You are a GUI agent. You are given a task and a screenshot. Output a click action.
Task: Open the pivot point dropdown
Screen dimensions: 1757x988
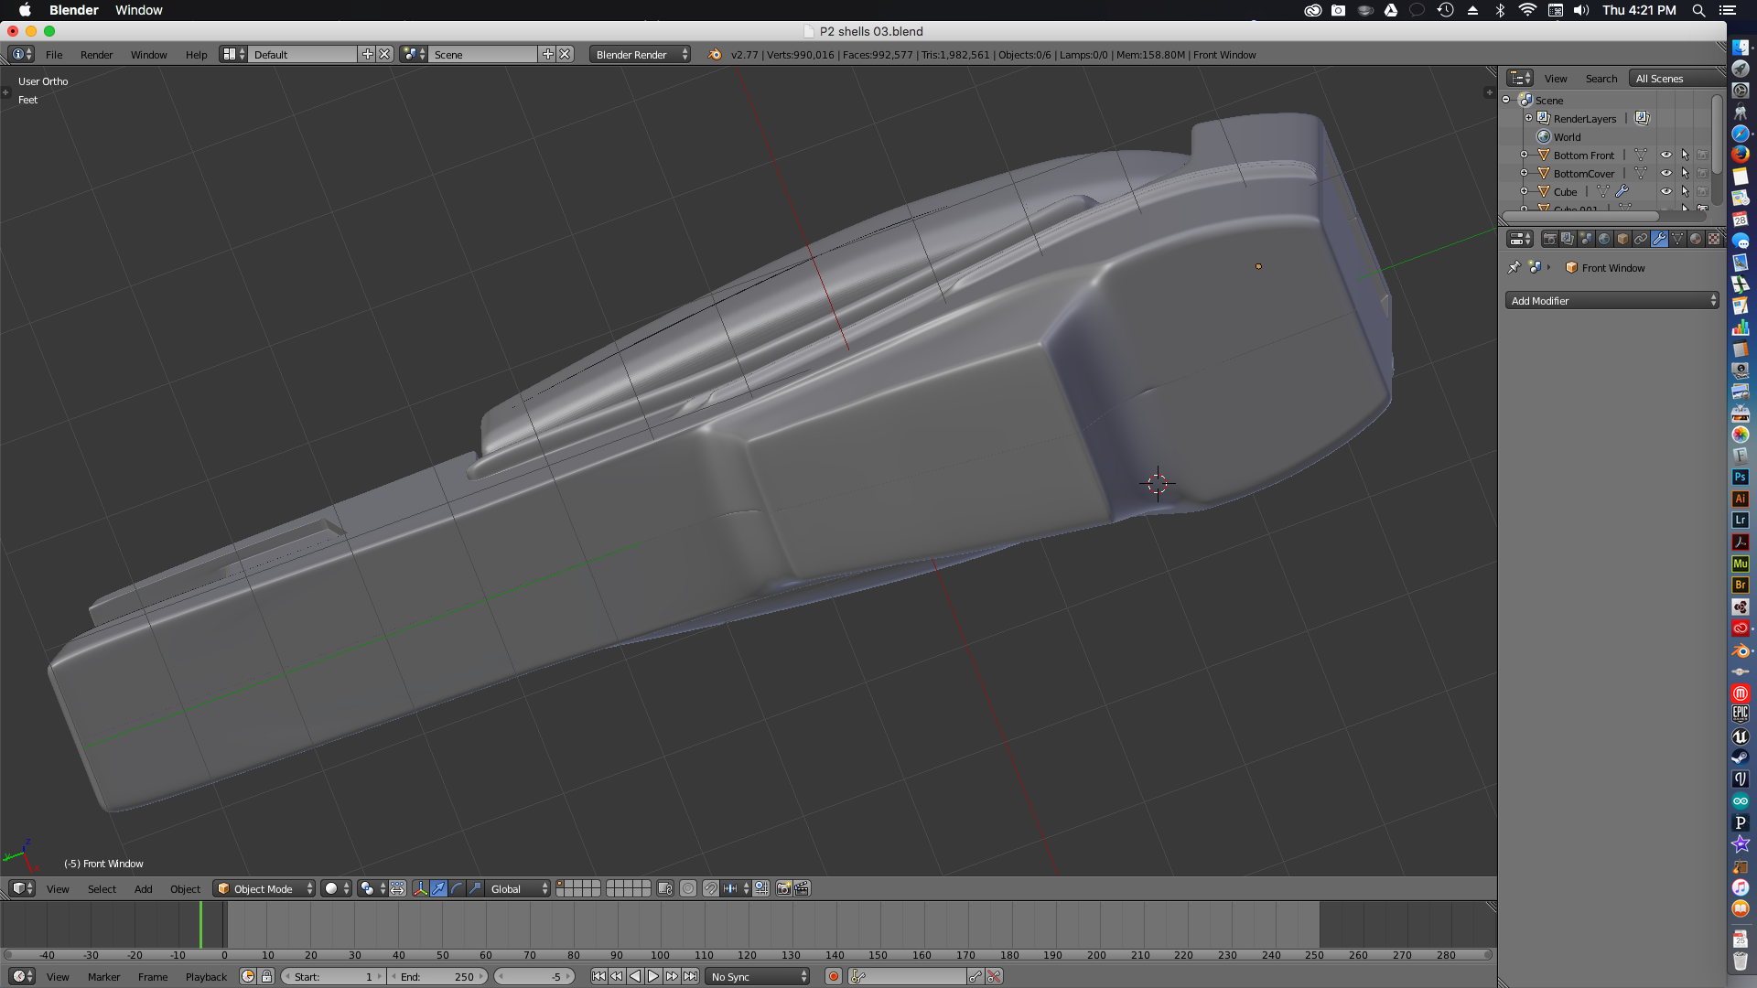[x=372, y=888]
